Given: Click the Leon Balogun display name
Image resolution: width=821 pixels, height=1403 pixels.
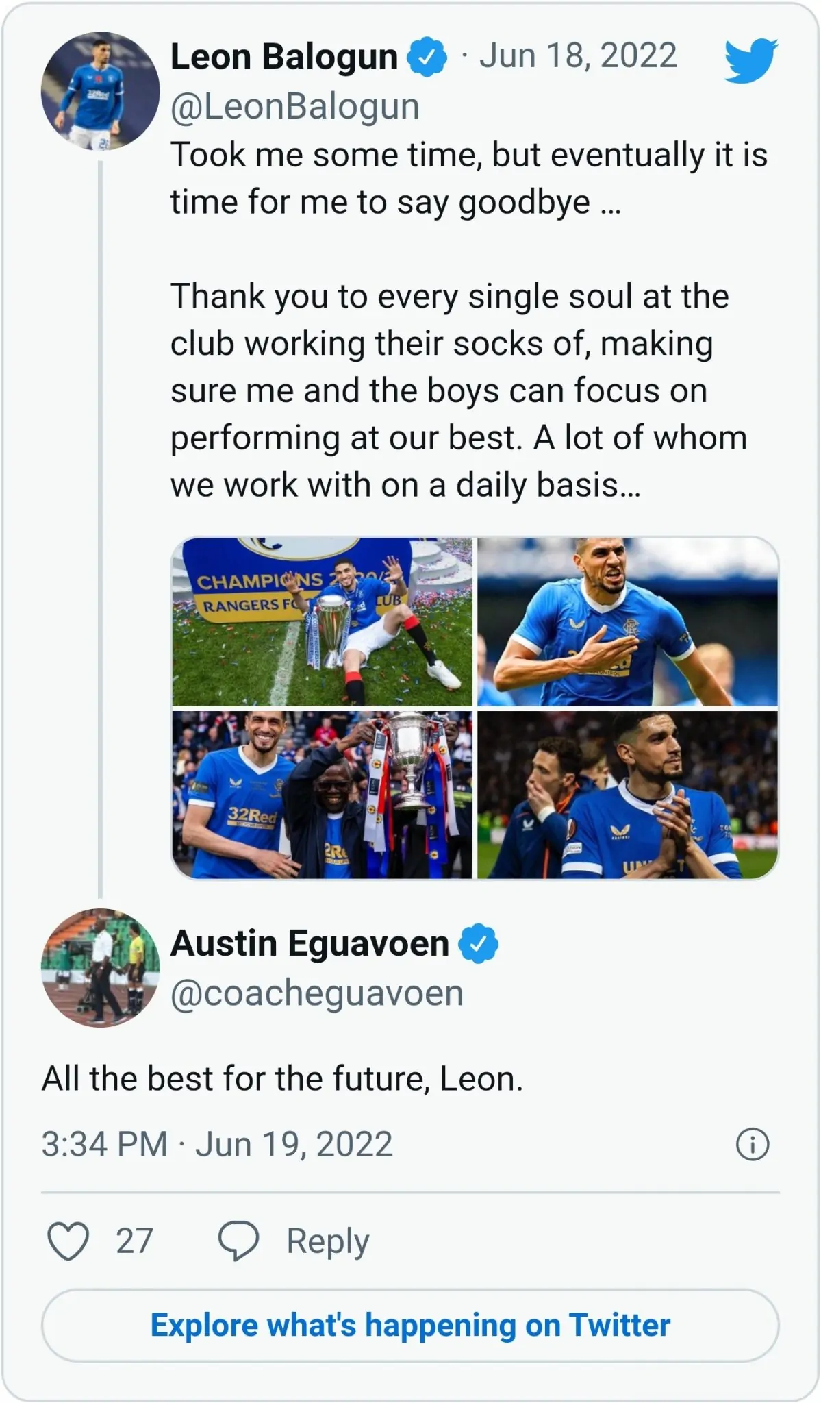Looking at the screenshot, I should click(283, 57).
